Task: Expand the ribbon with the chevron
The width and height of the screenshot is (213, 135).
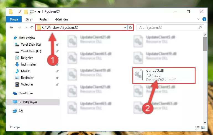Action: [x=198, y=19]
